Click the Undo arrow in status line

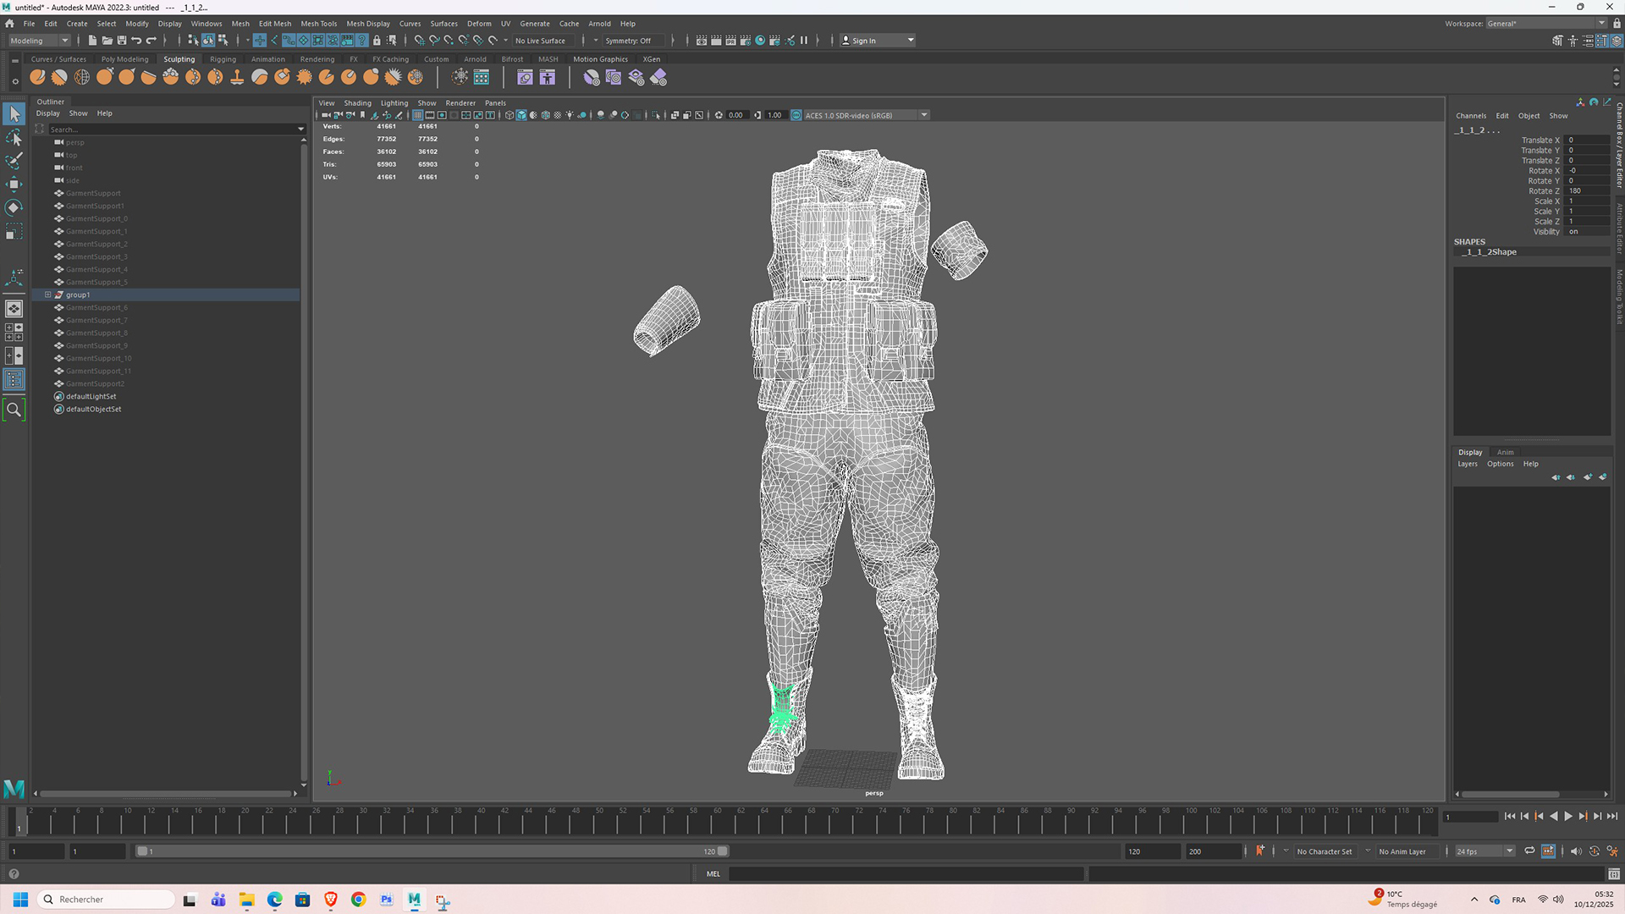tap(136, 41)
